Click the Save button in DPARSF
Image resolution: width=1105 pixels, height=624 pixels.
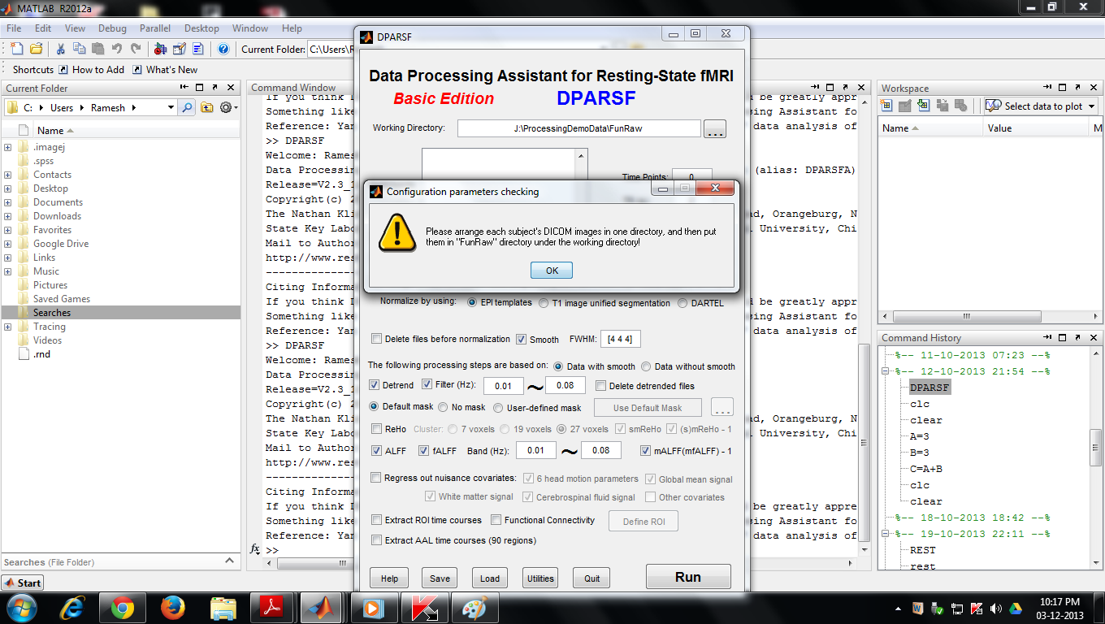[x=440, y=578]
